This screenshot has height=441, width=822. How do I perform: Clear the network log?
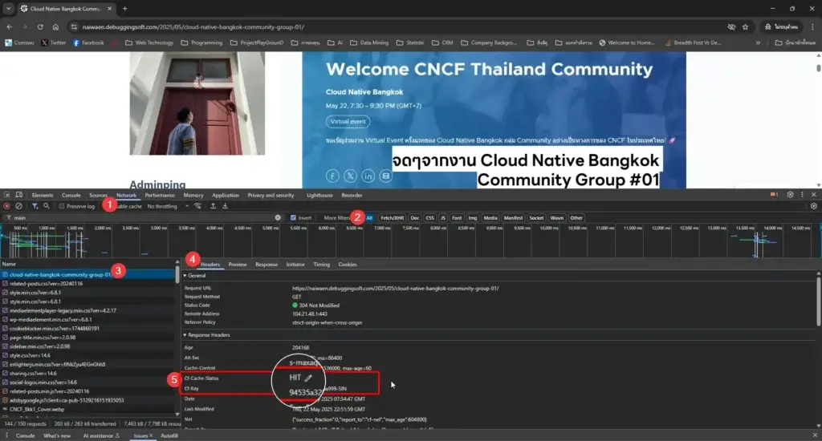(19, 206)
